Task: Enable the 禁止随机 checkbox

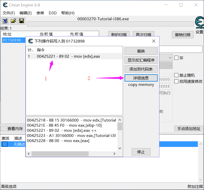Action: click(x=176, y=75)
